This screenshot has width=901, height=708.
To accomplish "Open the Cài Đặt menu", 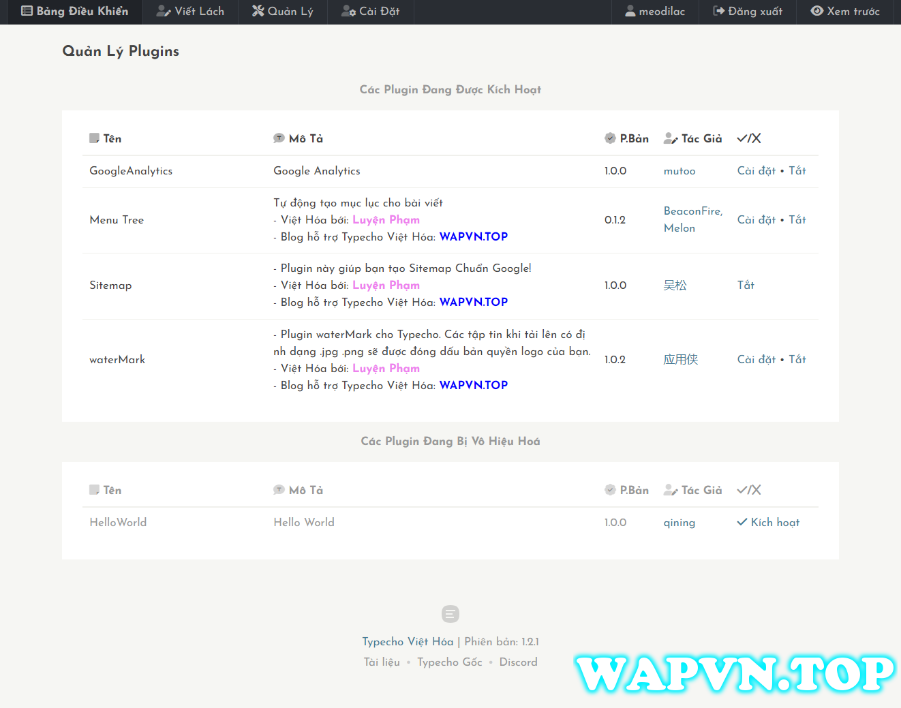I will 370,12.
